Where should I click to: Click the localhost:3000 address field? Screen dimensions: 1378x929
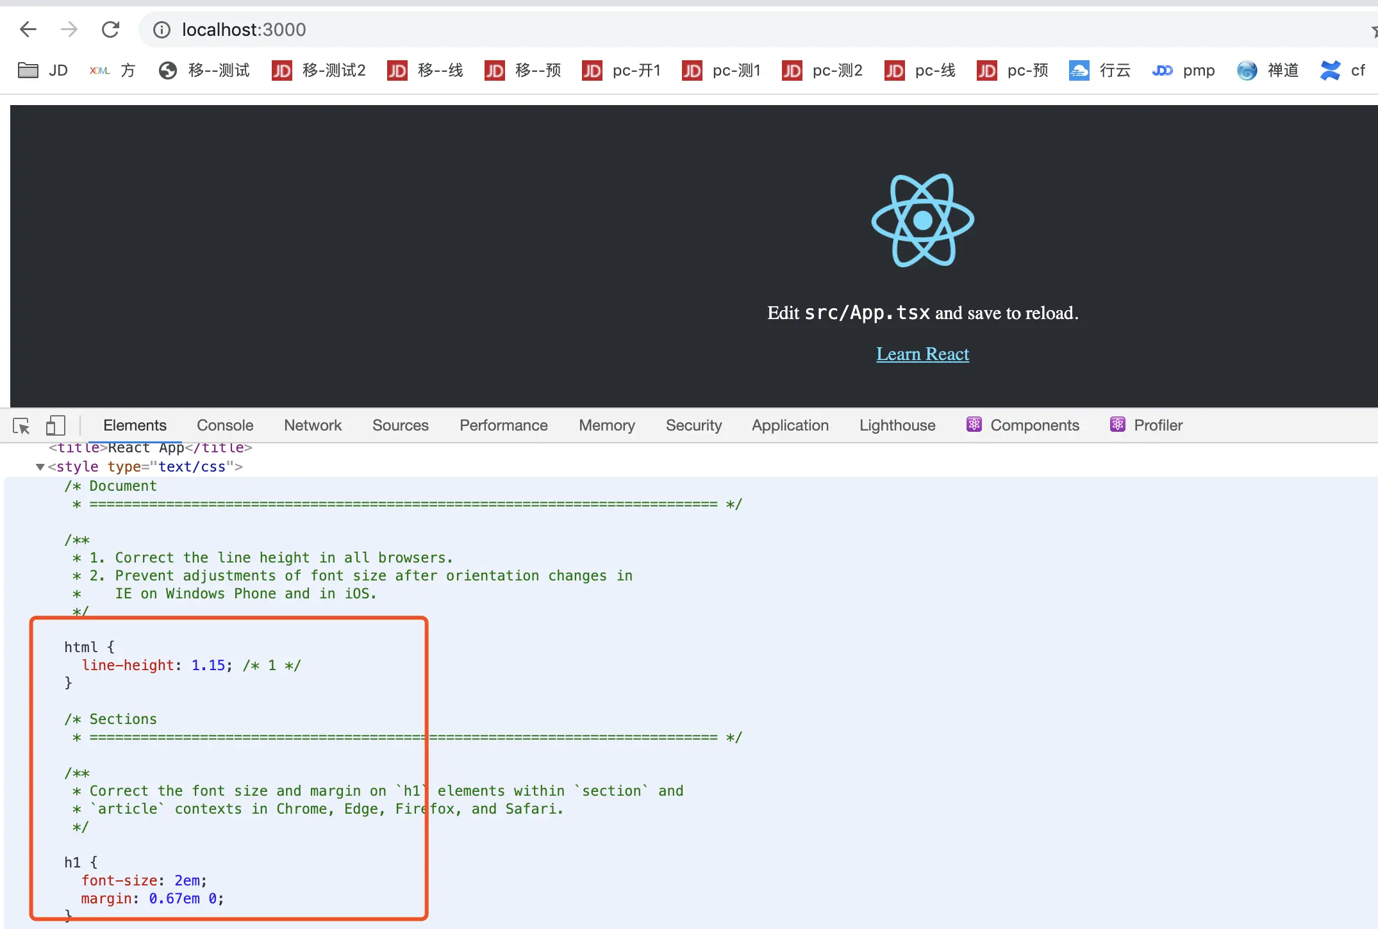(244, 29)
